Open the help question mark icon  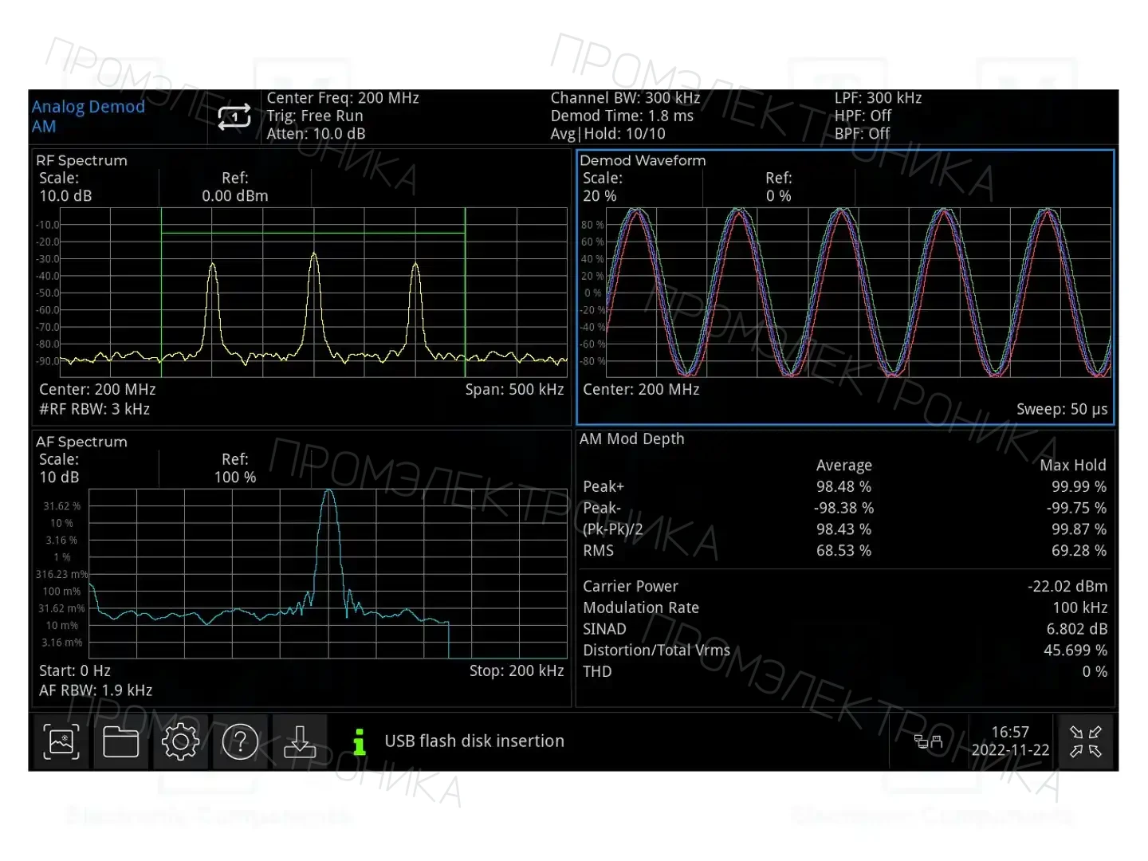pos(240,741)
